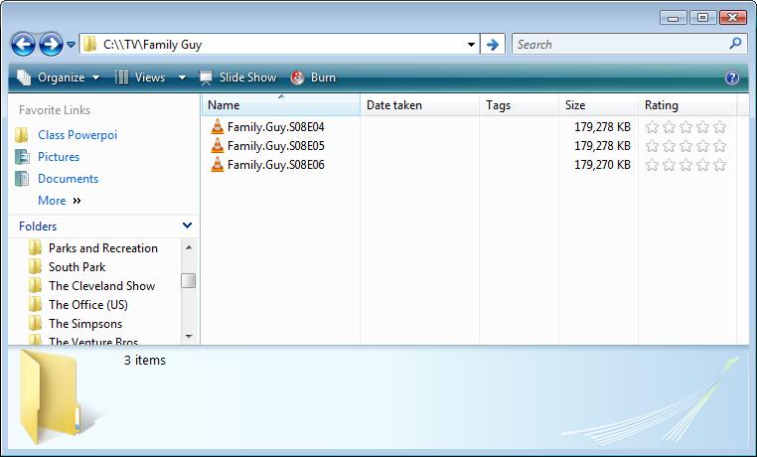The image size is (757, 457).
Task: Click VLC cone icon of Family.Guy.S08E04
Action: pos(218,126)
